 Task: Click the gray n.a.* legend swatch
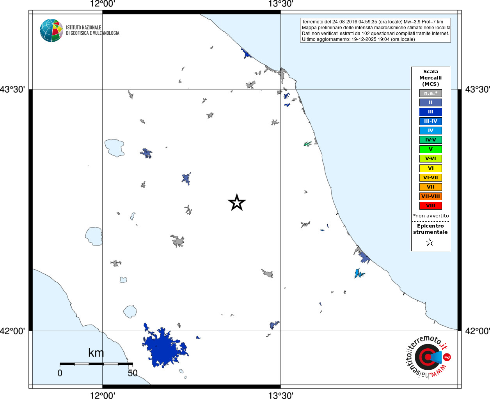pyautogui.click(x=431, y=93)
